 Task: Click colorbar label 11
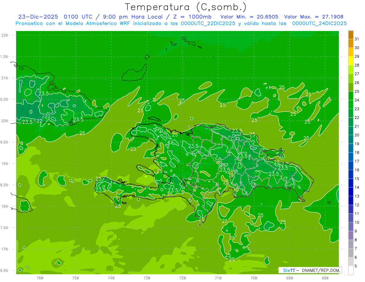click(357, 214)
